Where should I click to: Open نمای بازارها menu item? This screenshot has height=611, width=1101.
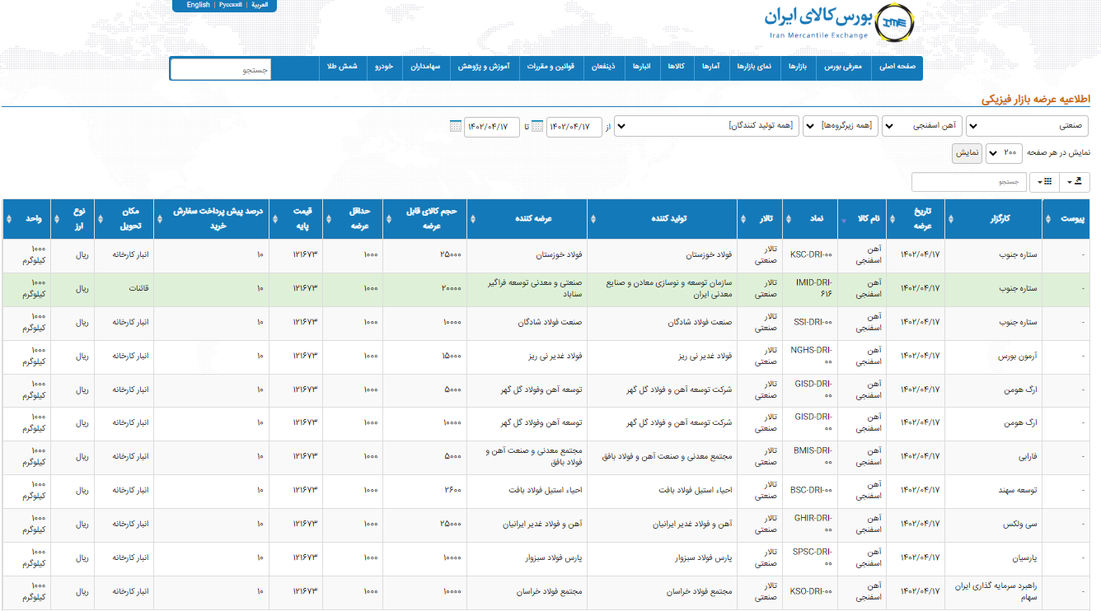coord(754,68)
